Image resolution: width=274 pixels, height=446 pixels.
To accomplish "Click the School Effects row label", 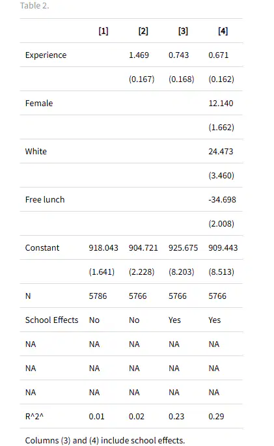I will coord(51,320).
